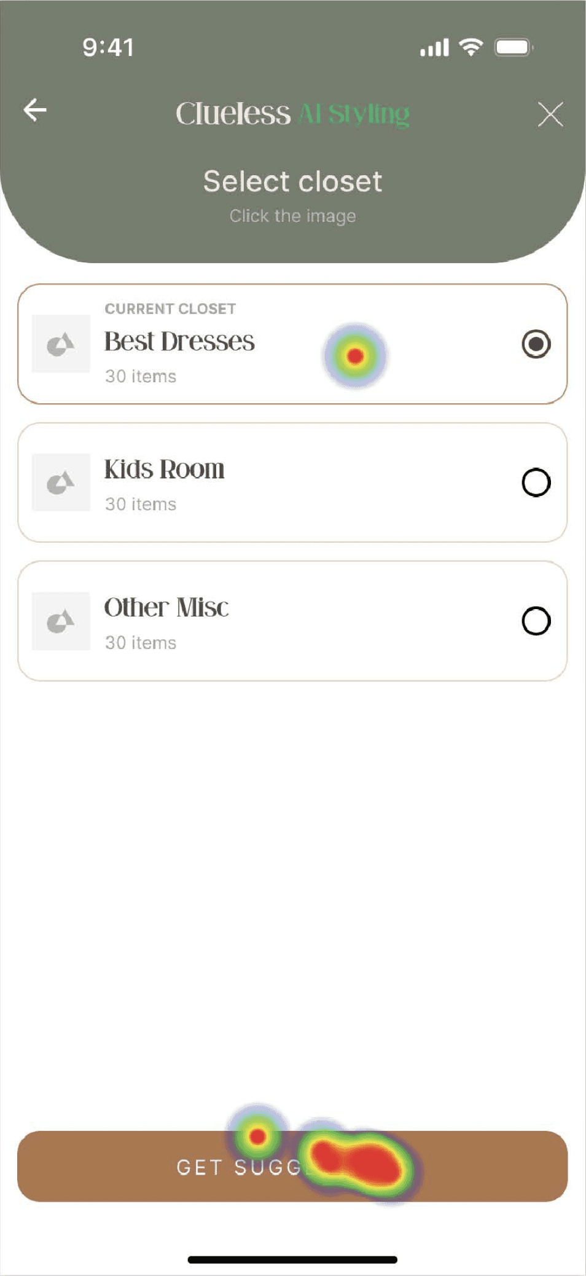Screen dimensions: 586x1276
Task: Click the Clueless AI Styling logo
Action: 292,114
